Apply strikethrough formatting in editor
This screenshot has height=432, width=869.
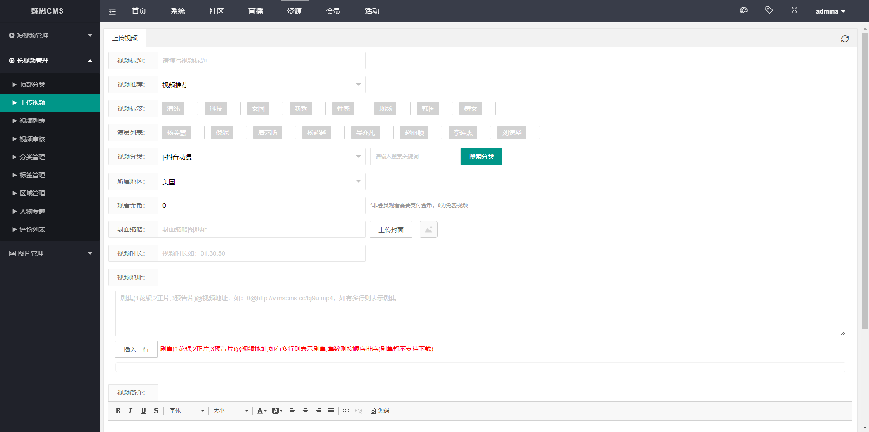pyautogui.click(x=156, y=411)
